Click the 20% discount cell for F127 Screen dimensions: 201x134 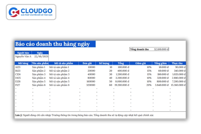(149, 85)
